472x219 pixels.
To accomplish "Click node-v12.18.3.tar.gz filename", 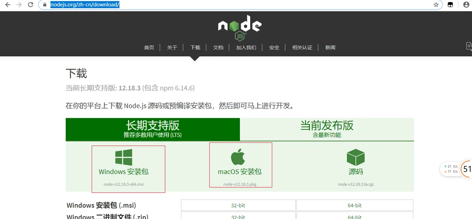I will (356, 184).
